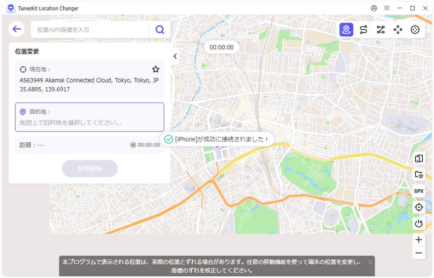Open the hamburger menu
Image resolution: width=434 pixels, height=278 pixels.
click(x=387, y=8)
